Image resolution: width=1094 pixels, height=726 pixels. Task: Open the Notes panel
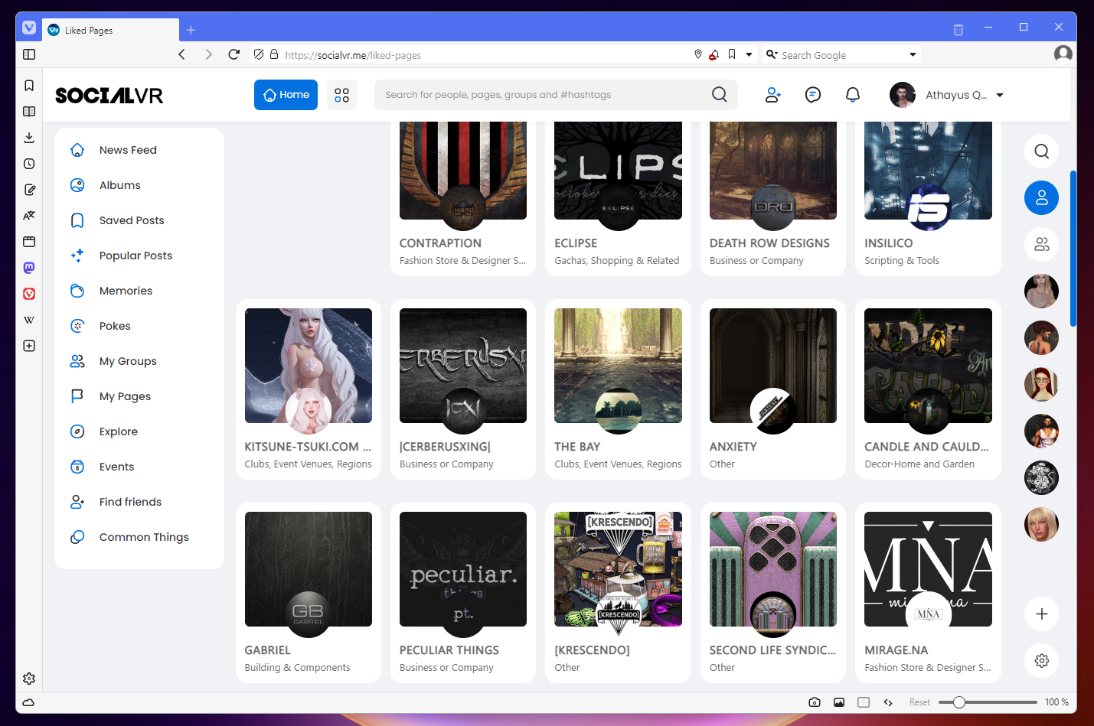29,190
